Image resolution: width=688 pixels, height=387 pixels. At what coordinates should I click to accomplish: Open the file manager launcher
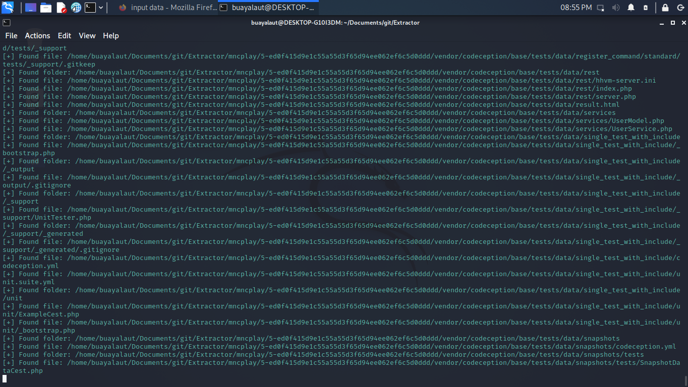pos(46,8)
